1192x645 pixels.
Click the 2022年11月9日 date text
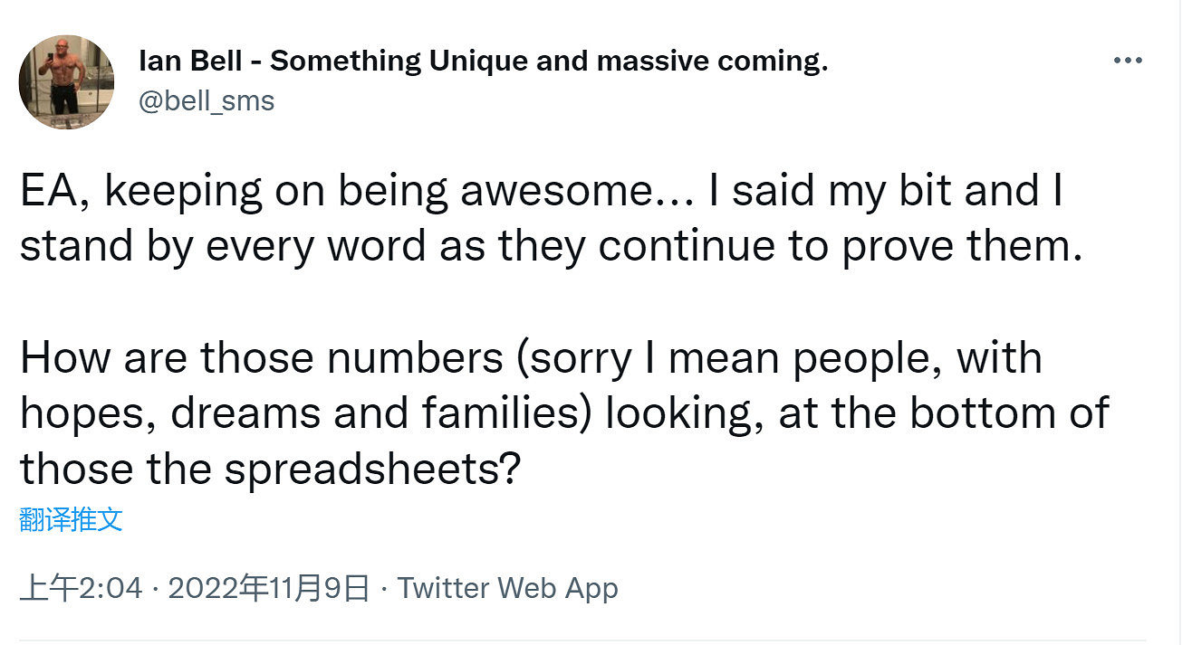point(269,589)
